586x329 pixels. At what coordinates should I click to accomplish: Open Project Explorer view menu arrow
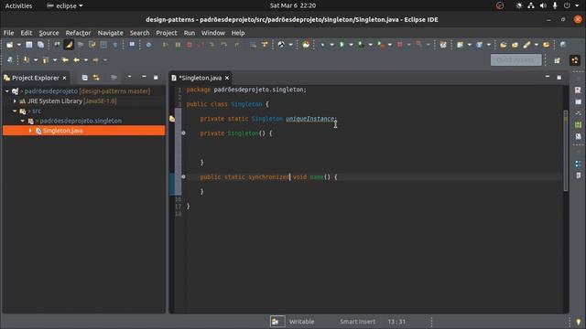(129, 77)
